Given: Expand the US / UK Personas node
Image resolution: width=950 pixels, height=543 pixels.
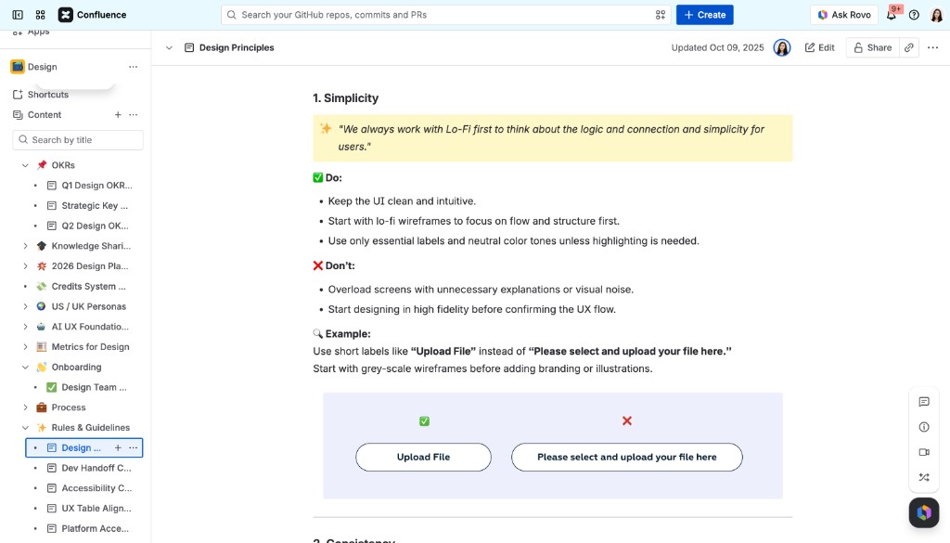Looking at the screenshot, I should tap(25, 306).
